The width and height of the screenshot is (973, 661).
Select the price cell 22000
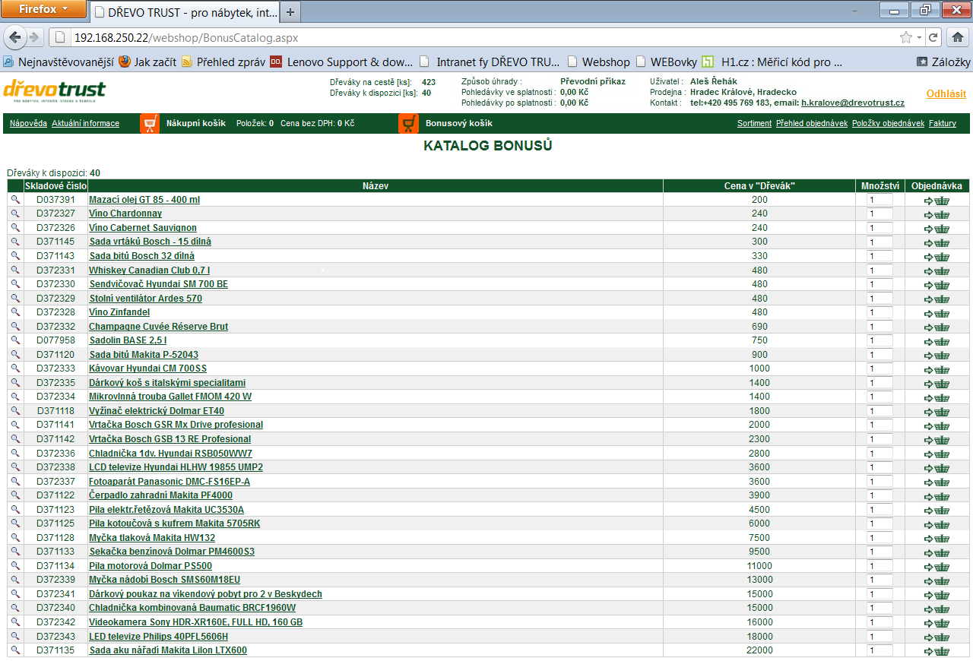click(759, 650)
